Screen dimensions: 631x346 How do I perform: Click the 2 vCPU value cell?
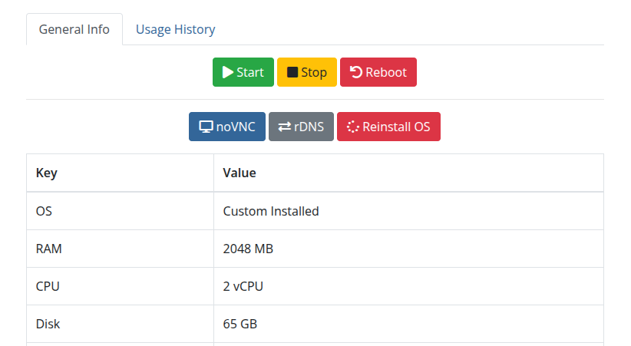pyautogui.click(x=243, y=286)
